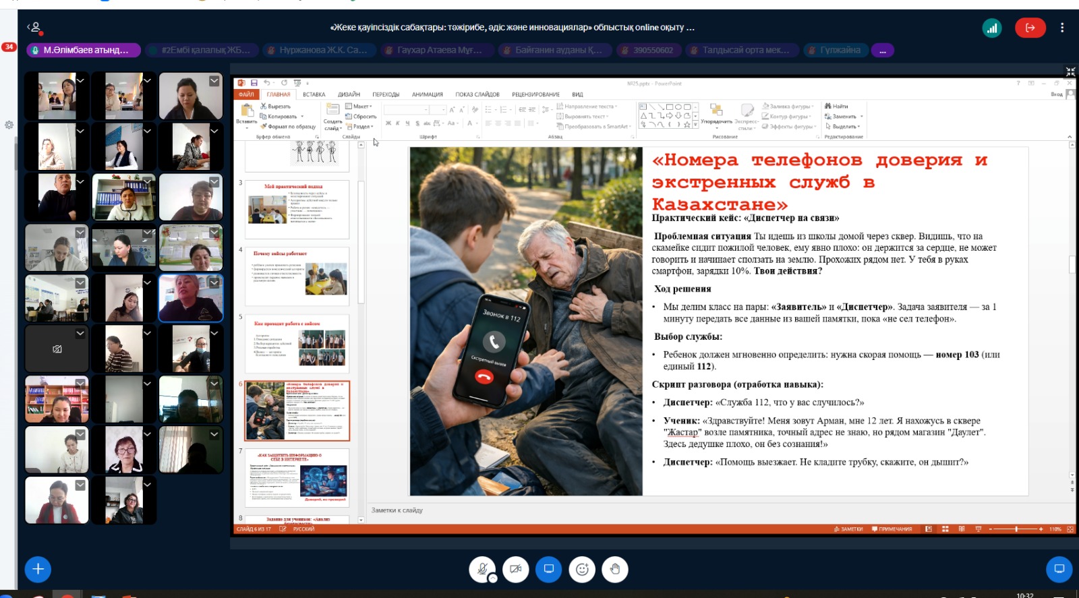Click the blue plus button
1079x598 pixels.
(38, 570)
